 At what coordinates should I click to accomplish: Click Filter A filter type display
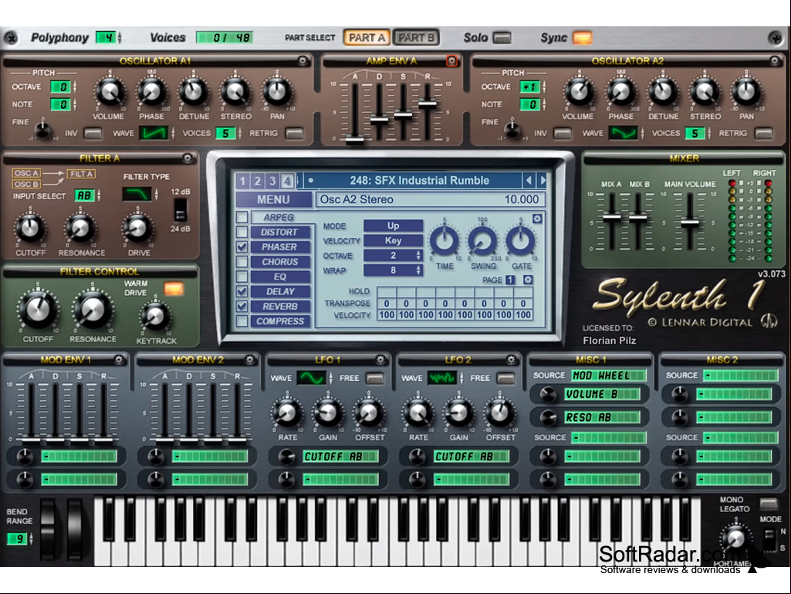click(x=137, y=194)
